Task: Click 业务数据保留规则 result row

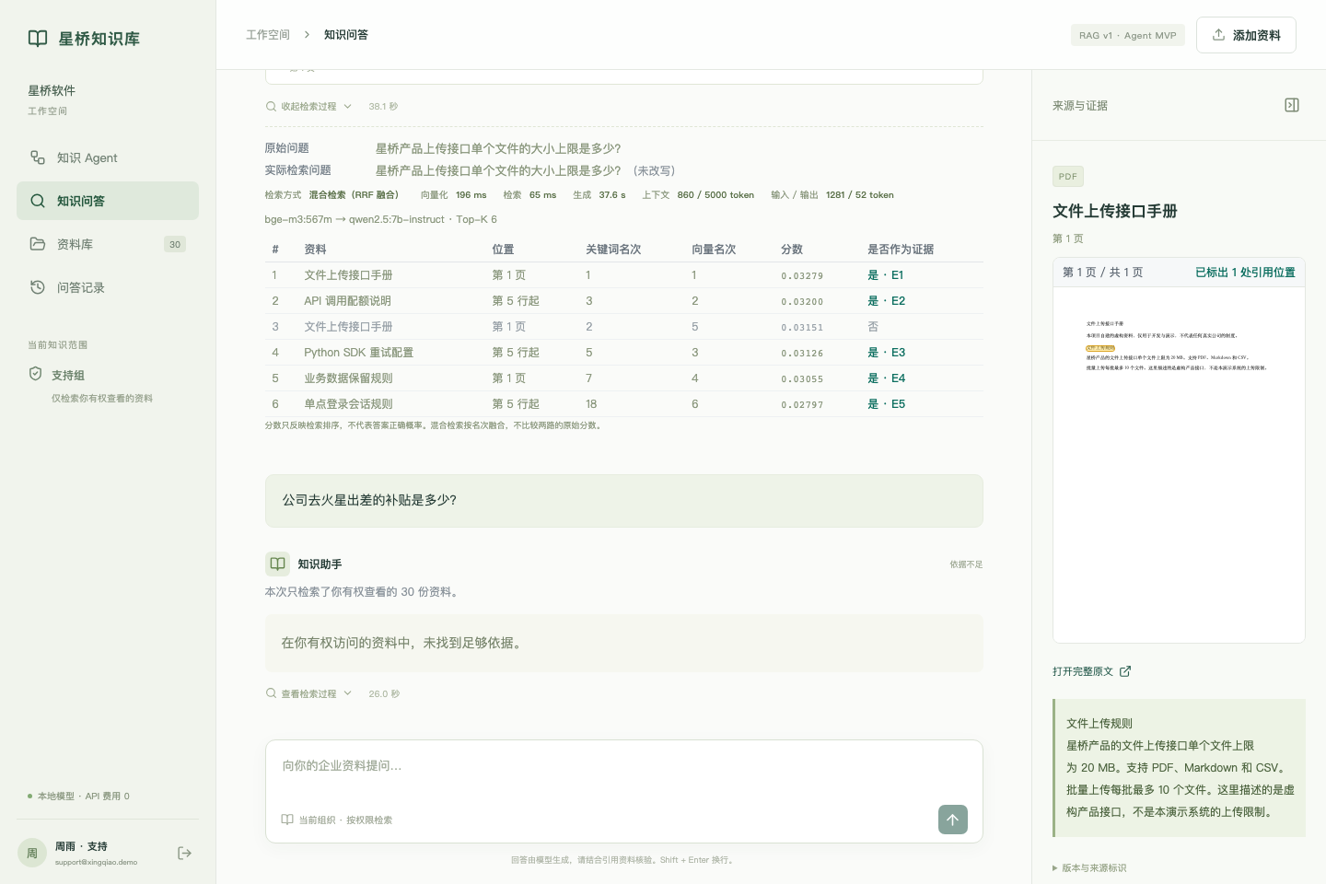Action: 623,378
